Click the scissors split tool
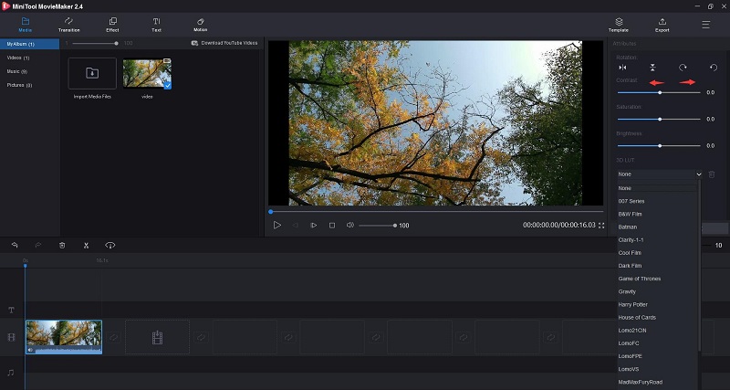Screen dimensions: 730x390 (86, 245)
